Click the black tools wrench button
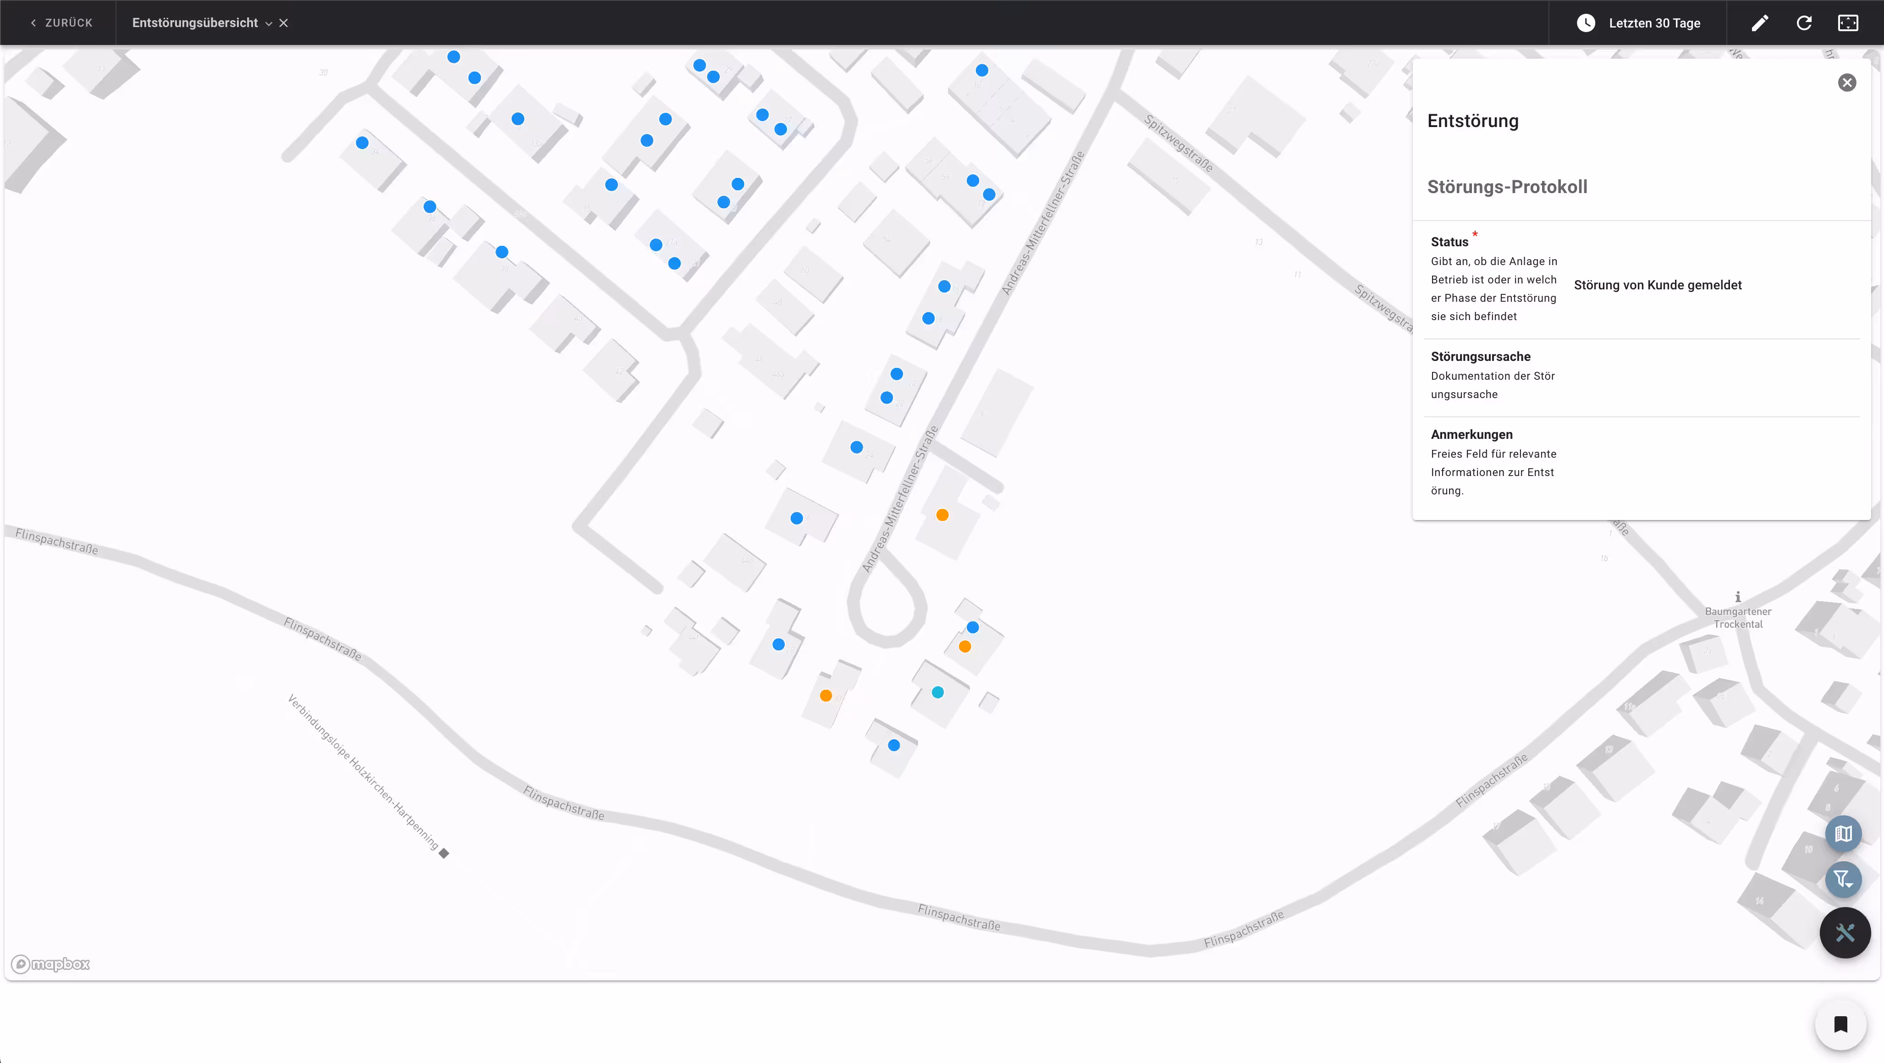Viewport: 1884px width, 1063px height. point(1845,933)
